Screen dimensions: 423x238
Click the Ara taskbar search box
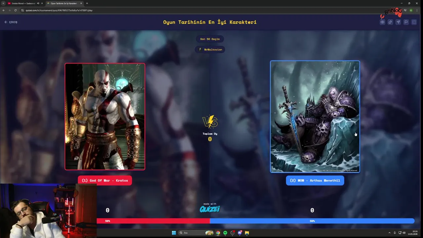[196, 233]
